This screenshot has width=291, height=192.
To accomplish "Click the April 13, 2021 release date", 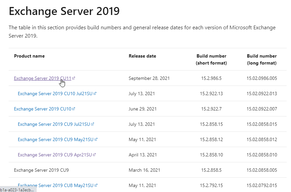I will [143, 155].
